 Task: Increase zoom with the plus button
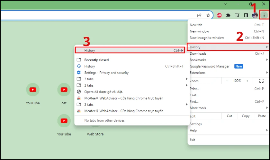[247, 81]
